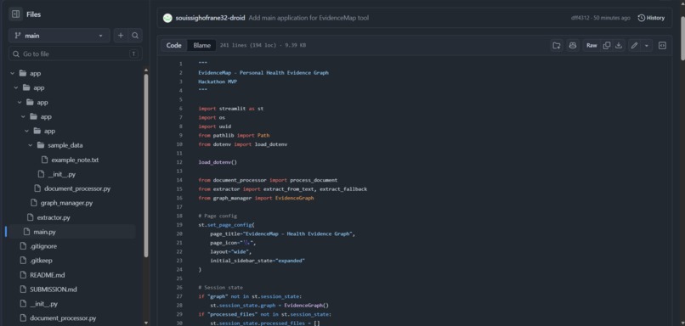Click the Files panel heading
The width and height of the screenshot is (685, 326).
pos(34,14)
